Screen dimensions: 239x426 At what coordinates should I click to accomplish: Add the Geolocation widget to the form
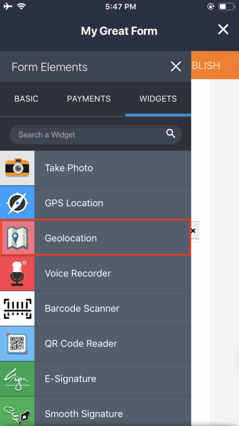(x=96, y=237)
